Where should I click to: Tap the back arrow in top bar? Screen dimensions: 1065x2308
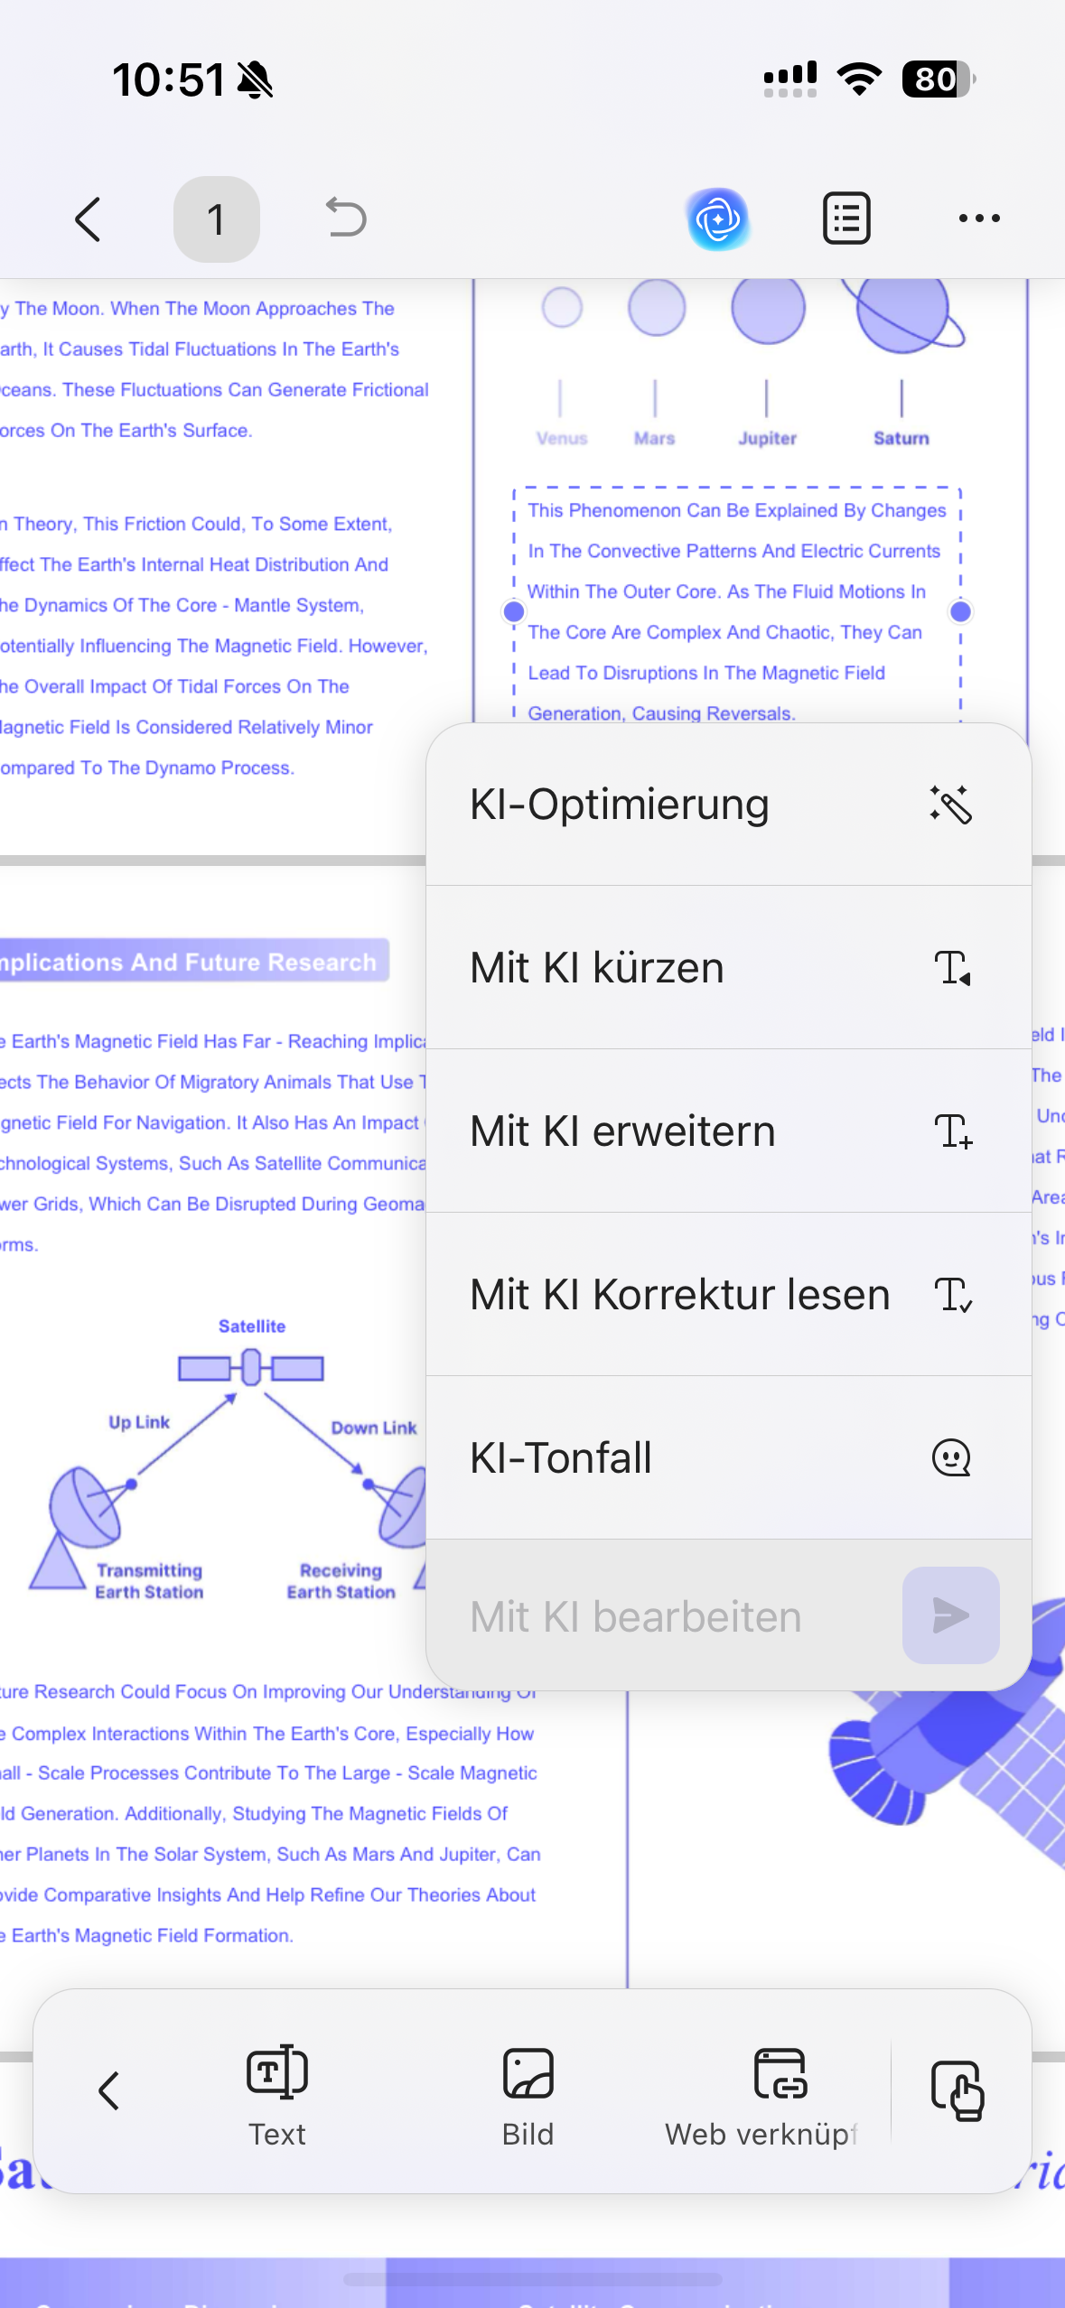[88, 219]
